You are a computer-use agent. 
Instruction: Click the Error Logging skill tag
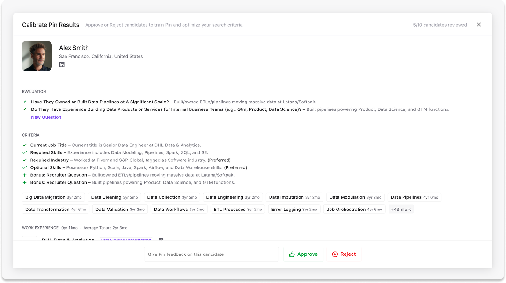(x=294, y=210)
